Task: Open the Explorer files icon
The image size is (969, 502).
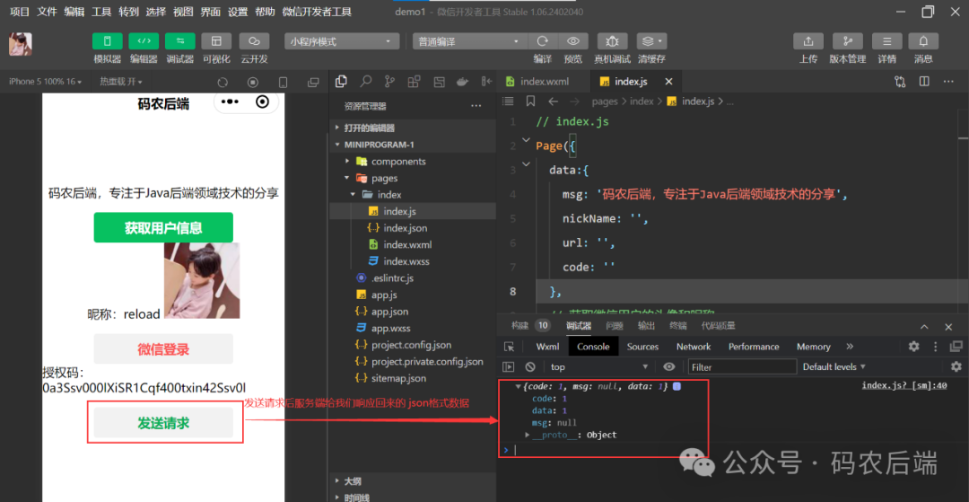Action: (x=341, y=81)
